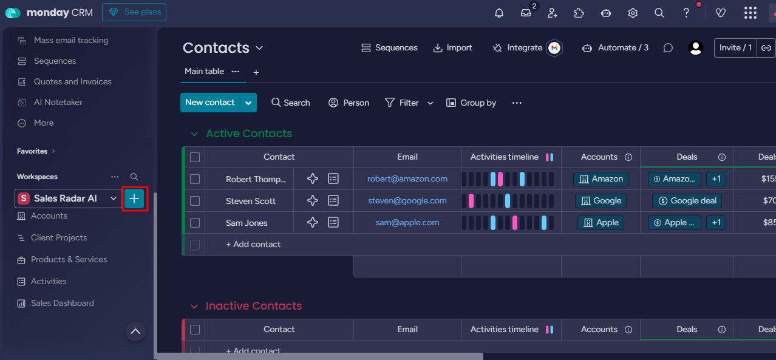Collapse the Active Contacts group
Image resolution: width=776 pixels, height=360 pixels.
[194, 134]
